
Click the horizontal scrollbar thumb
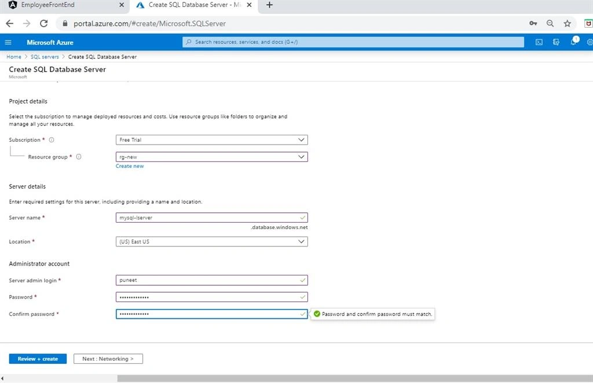pos(355,378)
